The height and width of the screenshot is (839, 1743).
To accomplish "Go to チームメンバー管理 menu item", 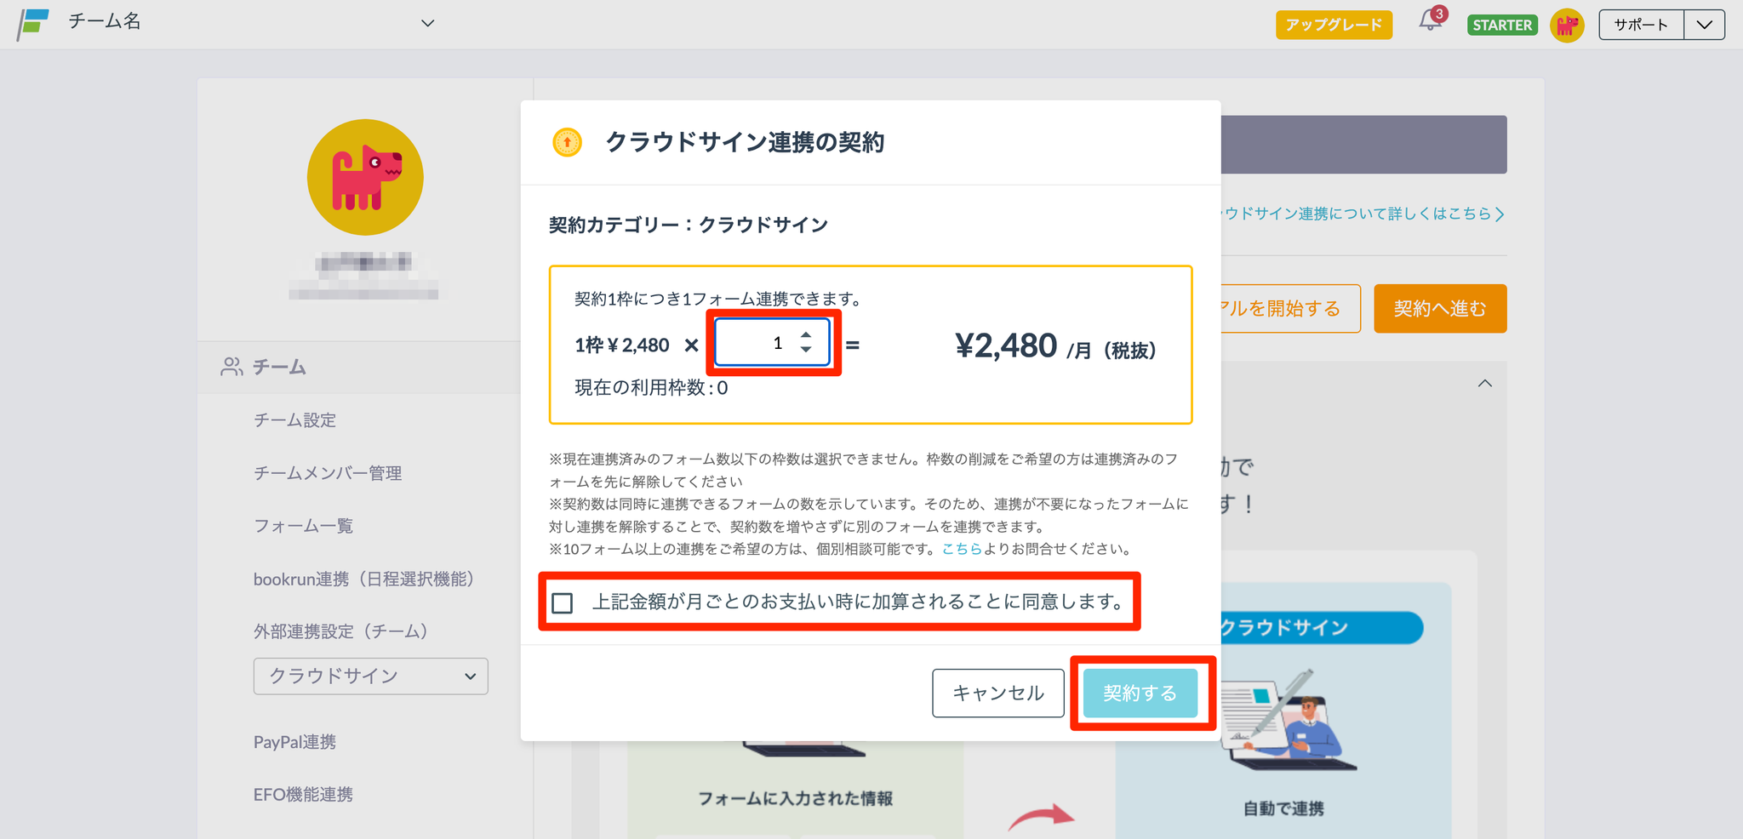I will (x=327, y=473).
